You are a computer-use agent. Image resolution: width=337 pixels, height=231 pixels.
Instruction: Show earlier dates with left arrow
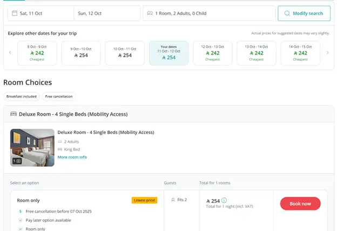10,52
